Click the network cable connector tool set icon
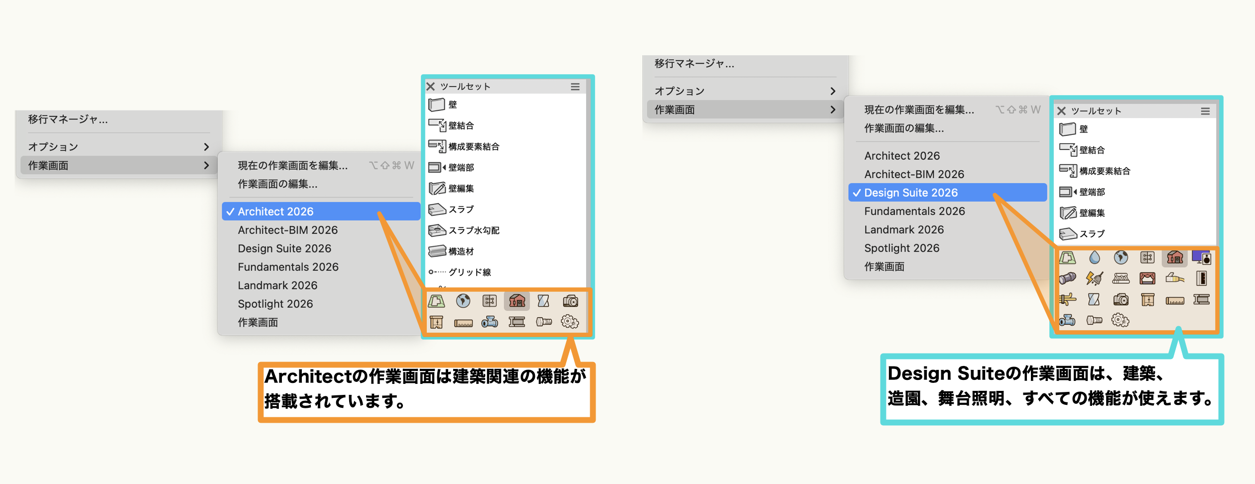1255x484 pixels. [x=1174, y=278]
